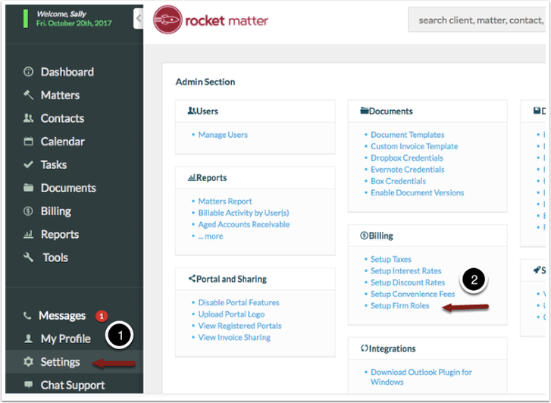Click the Reports bar chart icon in sidebar
551x403 pixels.
coord(28,234)
